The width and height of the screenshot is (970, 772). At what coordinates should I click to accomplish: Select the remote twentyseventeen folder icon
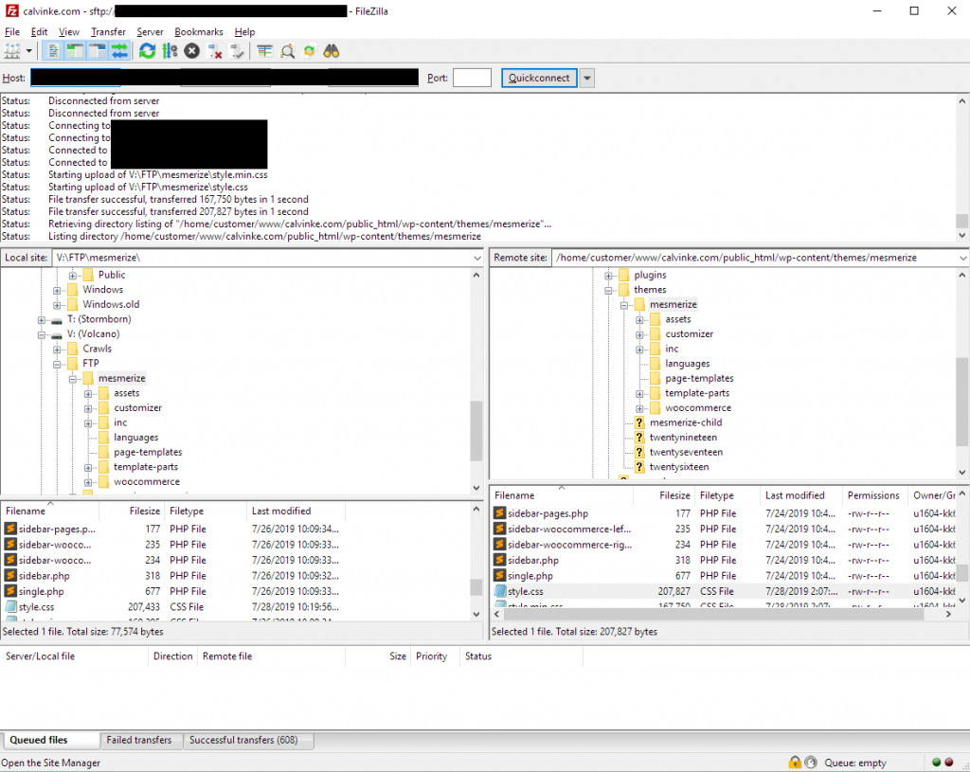click(639, 452)
